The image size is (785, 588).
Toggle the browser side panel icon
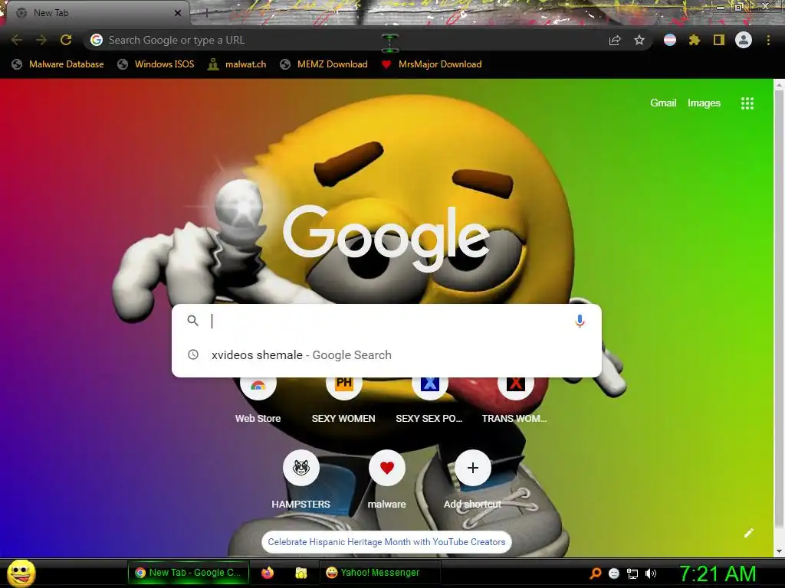(719, 40)
